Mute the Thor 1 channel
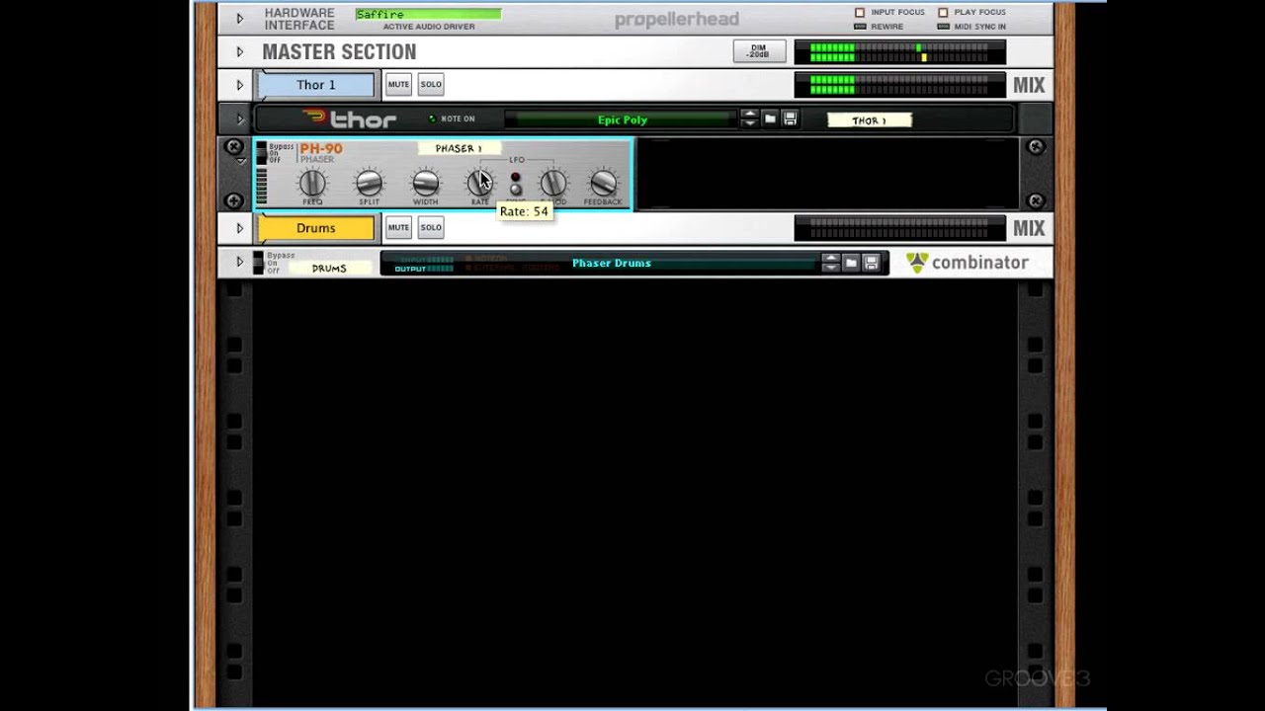The width and height of the screenshot is (1265, 711). coord(398,84)
